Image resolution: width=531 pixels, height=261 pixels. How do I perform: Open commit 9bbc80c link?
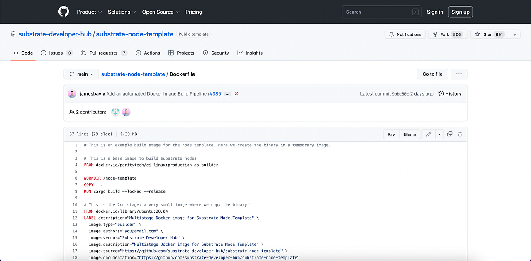click(400, 94)
